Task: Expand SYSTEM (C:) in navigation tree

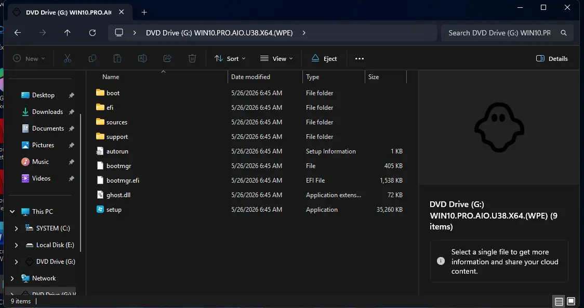Action: 16,228
